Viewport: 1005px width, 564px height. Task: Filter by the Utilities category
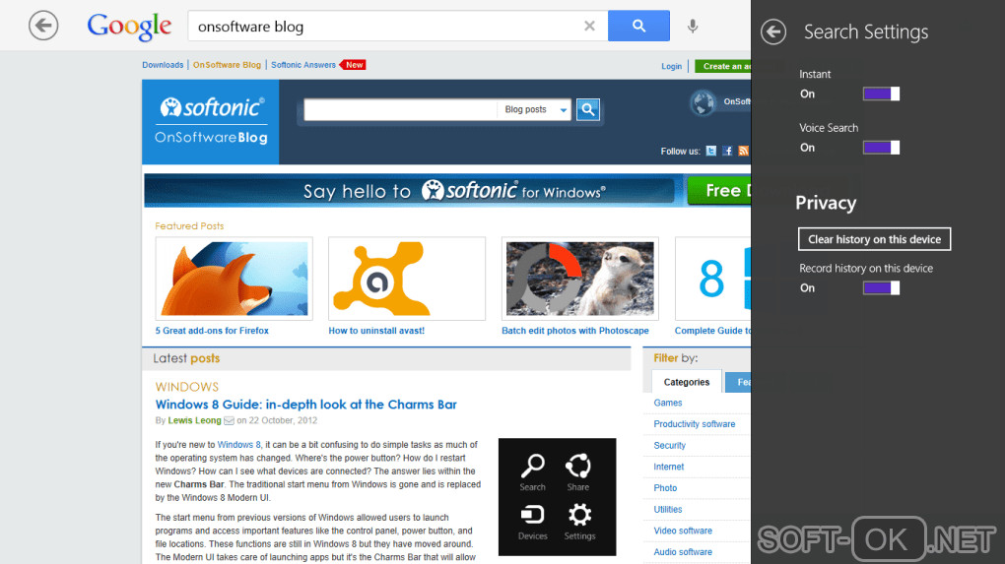[x=667, y=510]
